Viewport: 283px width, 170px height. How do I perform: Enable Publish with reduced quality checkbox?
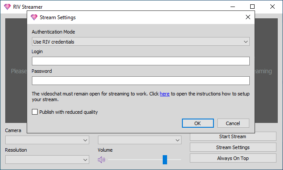pos(35,112)
